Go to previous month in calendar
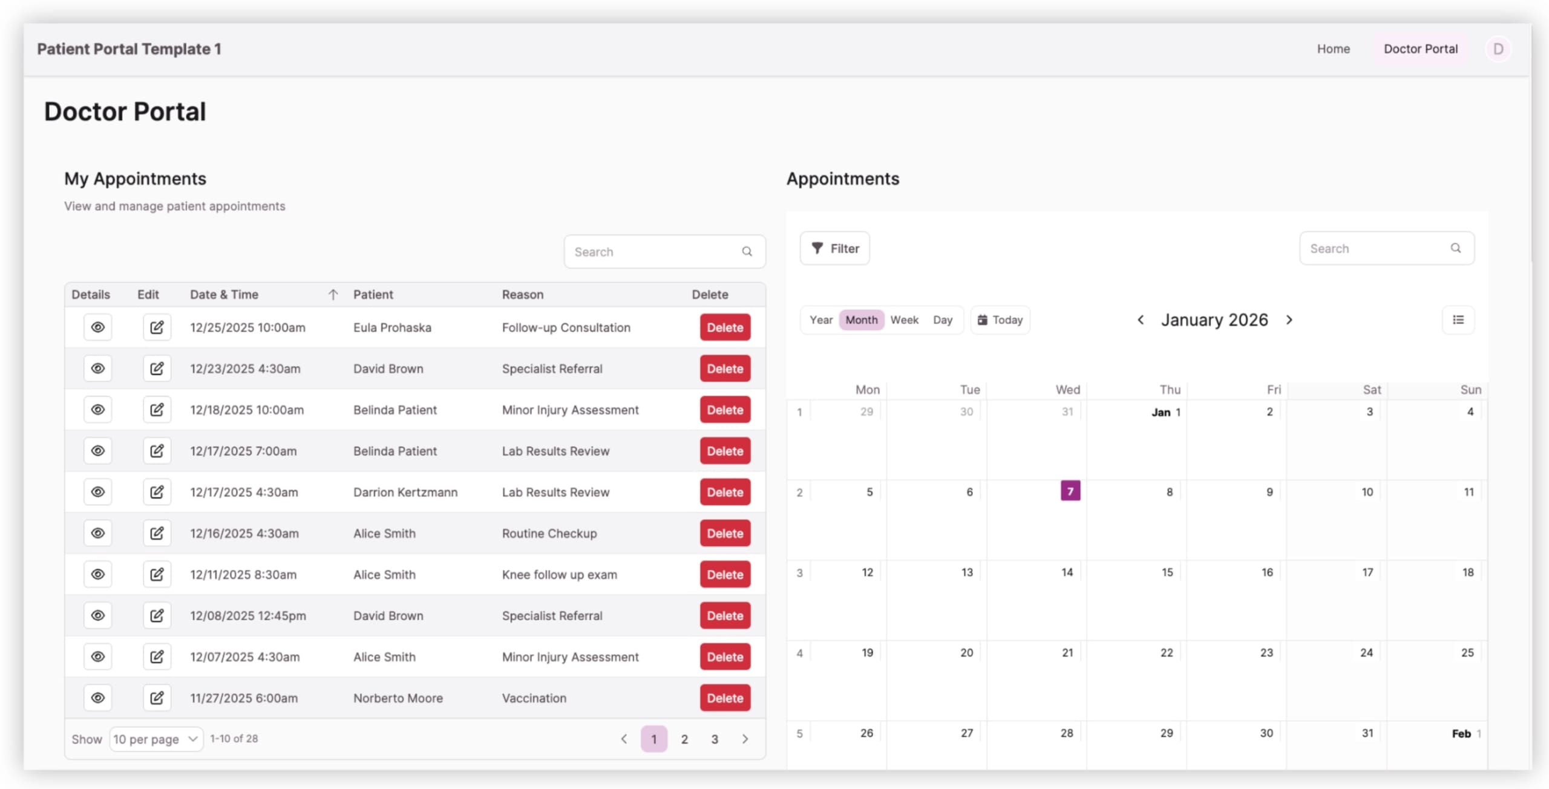Image resolution: width=1549 pixels, height=789 pixels. pyautogui.click(x=1140, y=319)
